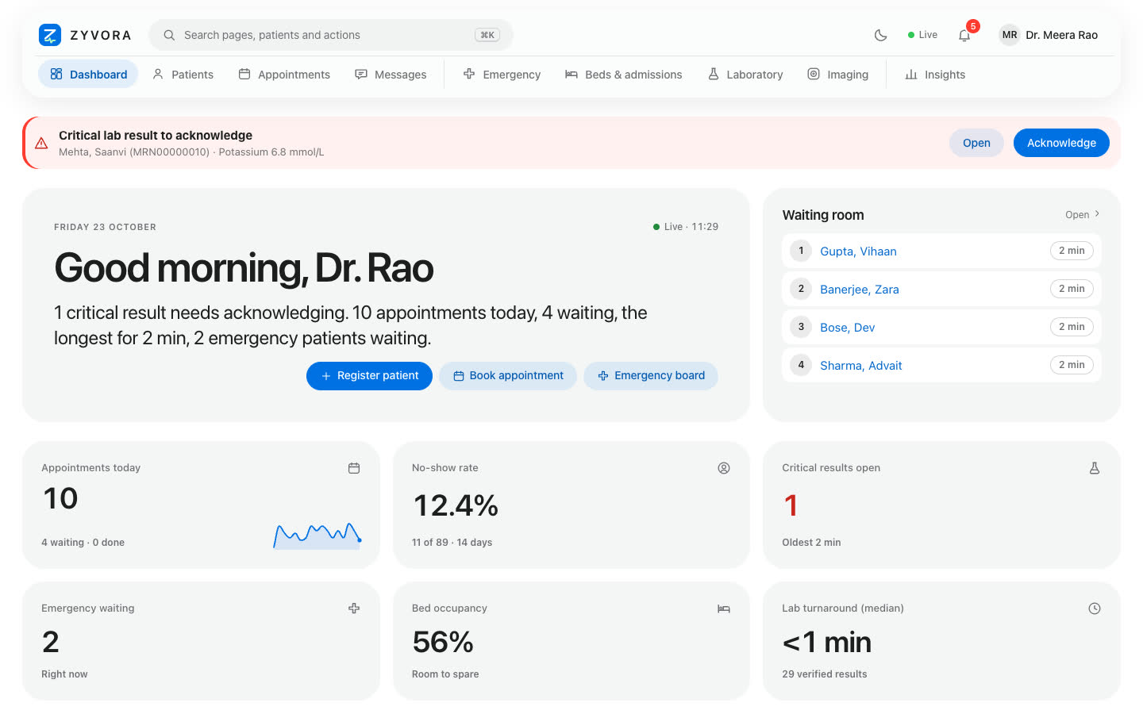This screenshot has height=714, width=1143.
Task: Open the Imaging section
Action: tap(838, 74)
